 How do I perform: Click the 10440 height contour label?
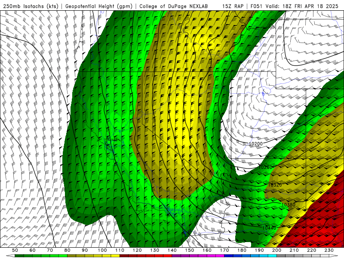269,228
